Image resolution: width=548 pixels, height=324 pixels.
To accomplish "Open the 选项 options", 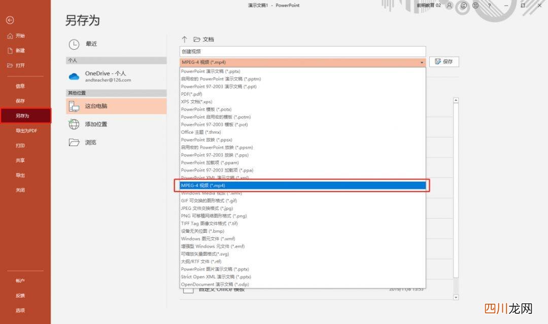I will (20, 310).
